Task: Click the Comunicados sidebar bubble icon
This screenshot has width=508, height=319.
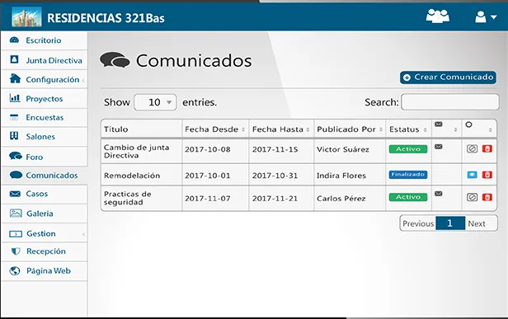Action: pyautogui.click(x=16, y=175)
